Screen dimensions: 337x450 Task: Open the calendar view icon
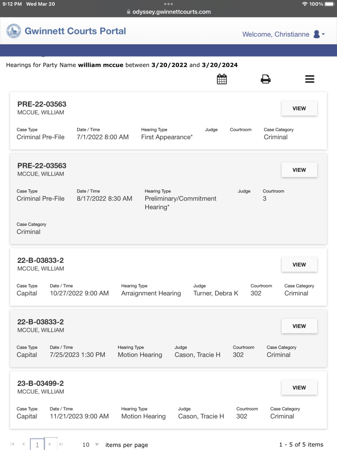222,79
